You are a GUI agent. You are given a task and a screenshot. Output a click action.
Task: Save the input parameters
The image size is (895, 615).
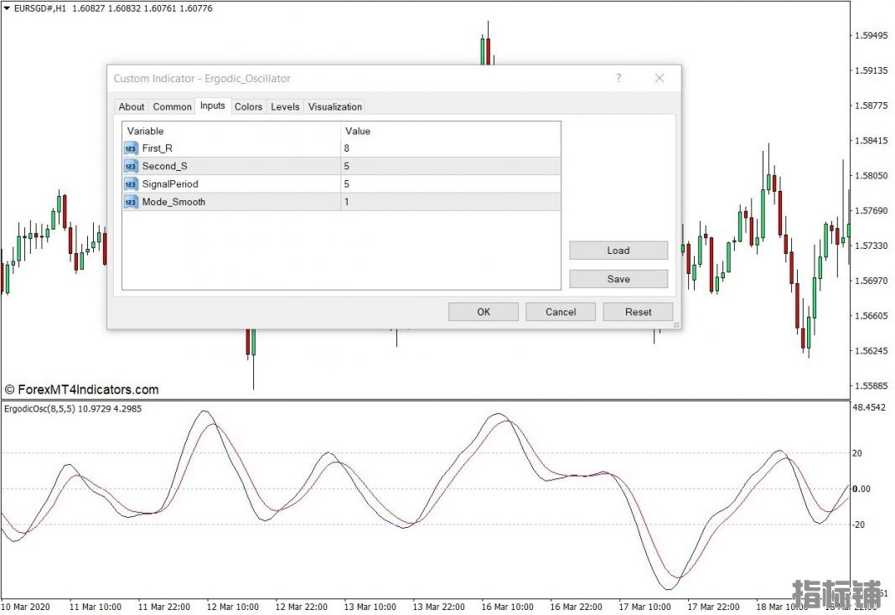(618, 279)
